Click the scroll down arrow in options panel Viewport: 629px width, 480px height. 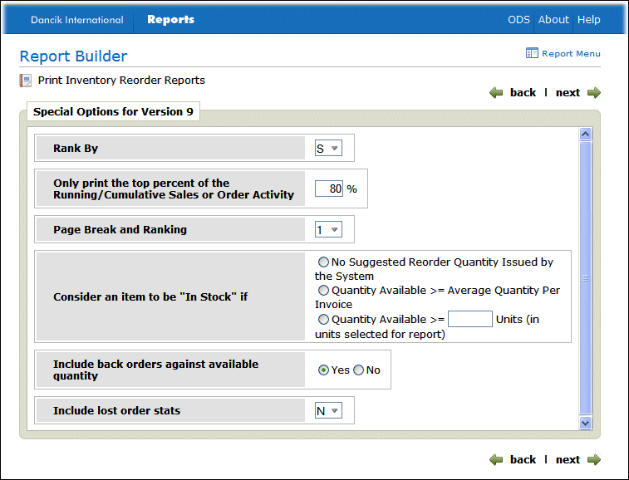(585, 423)
